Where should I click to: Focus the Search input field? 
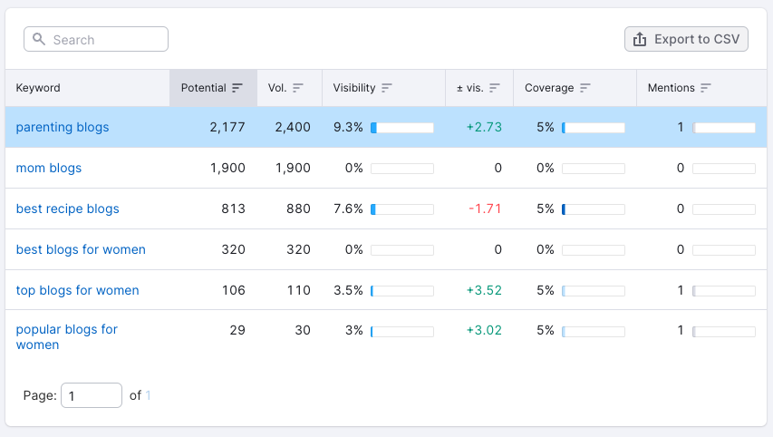104,40
